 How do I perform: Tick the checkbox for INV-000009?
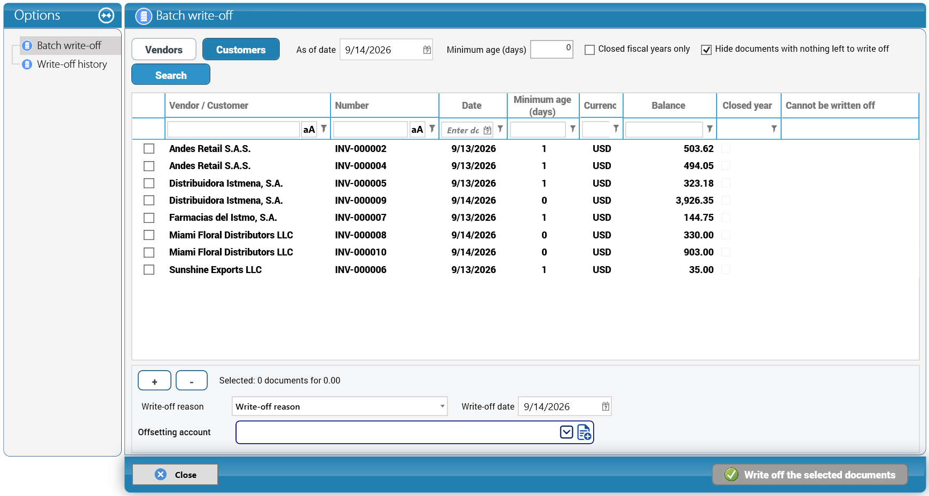149,201
